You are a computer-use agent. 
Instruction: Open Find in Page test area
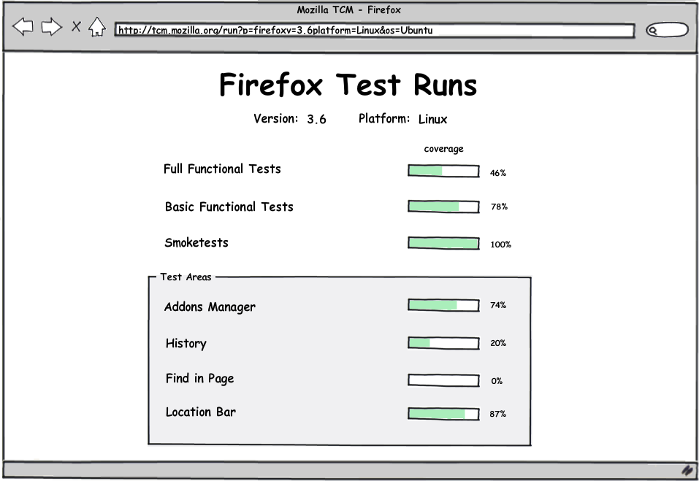tap(199, 379)
